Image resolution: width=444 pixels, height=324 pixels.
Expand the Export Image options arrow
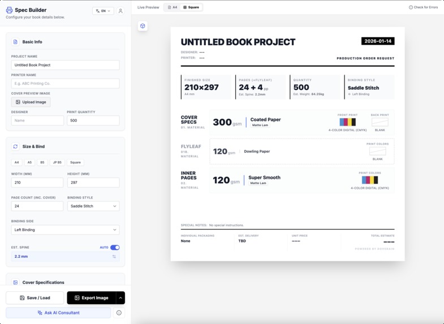120,298
